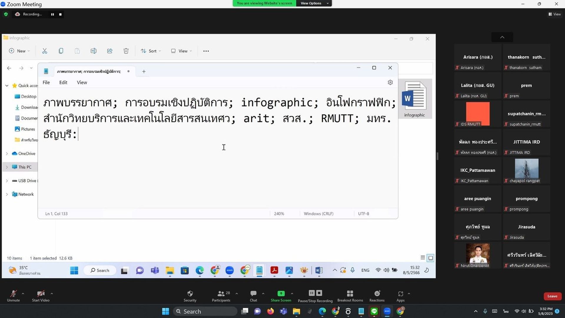Open Zoom Security options

point(190,296)
